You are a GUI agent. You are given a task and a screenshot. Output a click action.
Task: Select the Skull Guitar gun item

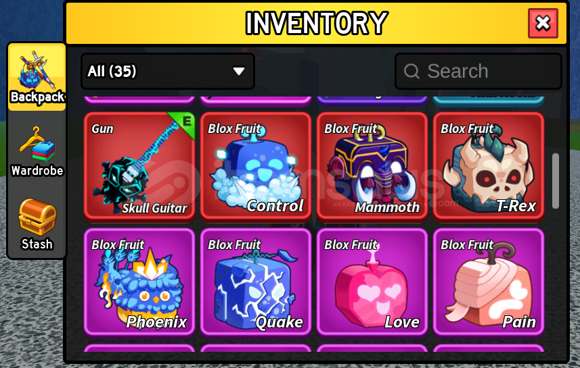click(139, 167)
